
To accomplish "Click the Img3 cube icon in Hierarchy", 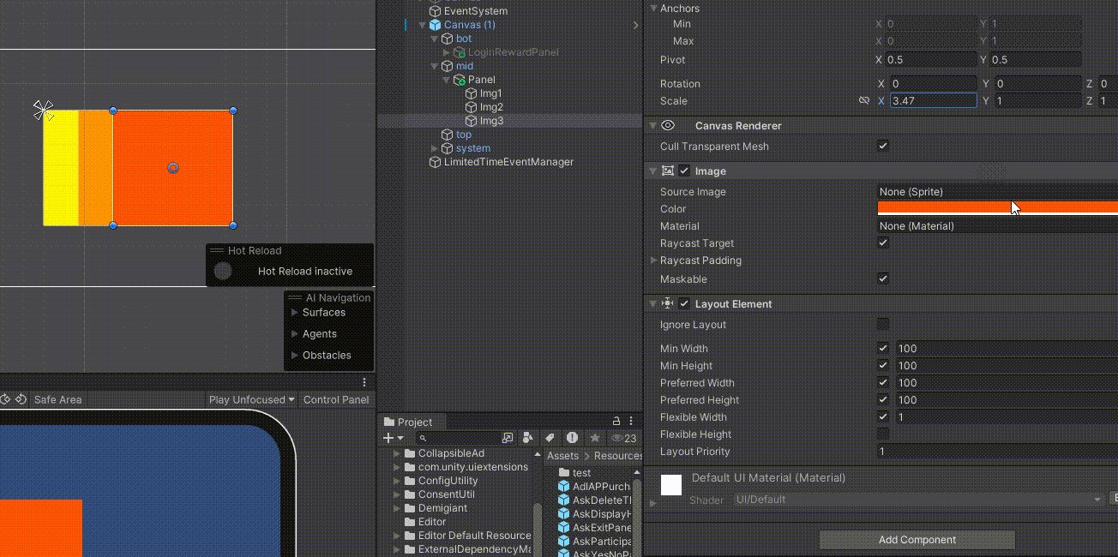I will (x=471, y=121).
